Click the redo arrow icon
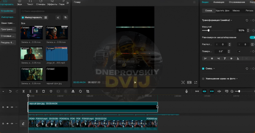 17,91
